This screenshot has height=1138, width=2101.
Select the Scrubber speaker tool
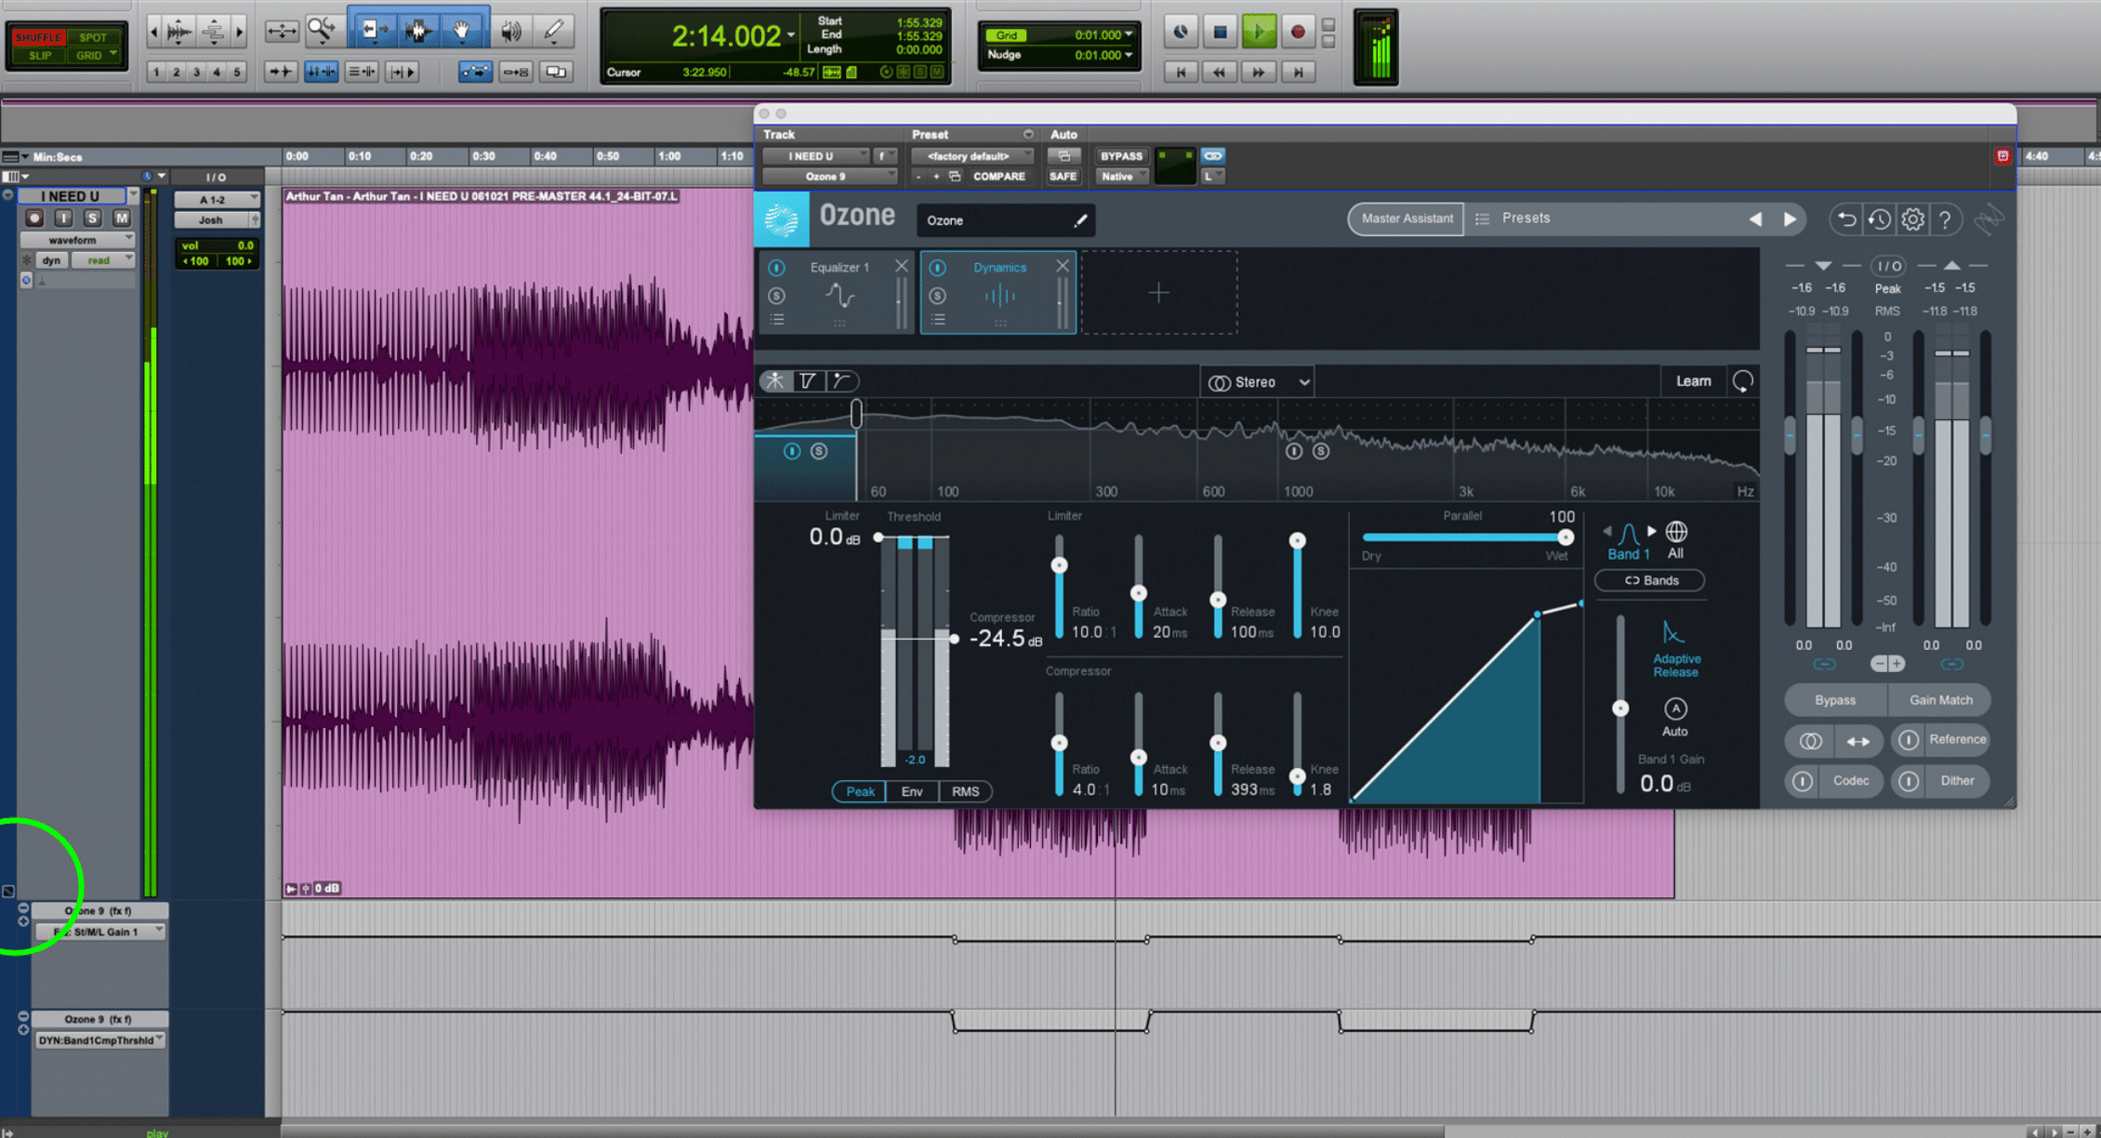tap(510, 32)
